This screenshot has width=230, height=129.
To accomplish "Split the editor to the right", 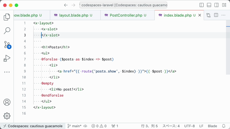I will click(x=216, y=15).
